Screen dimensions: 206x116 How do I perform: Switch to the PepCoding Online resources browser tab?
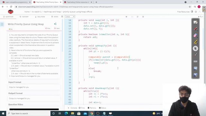point(78,2)
